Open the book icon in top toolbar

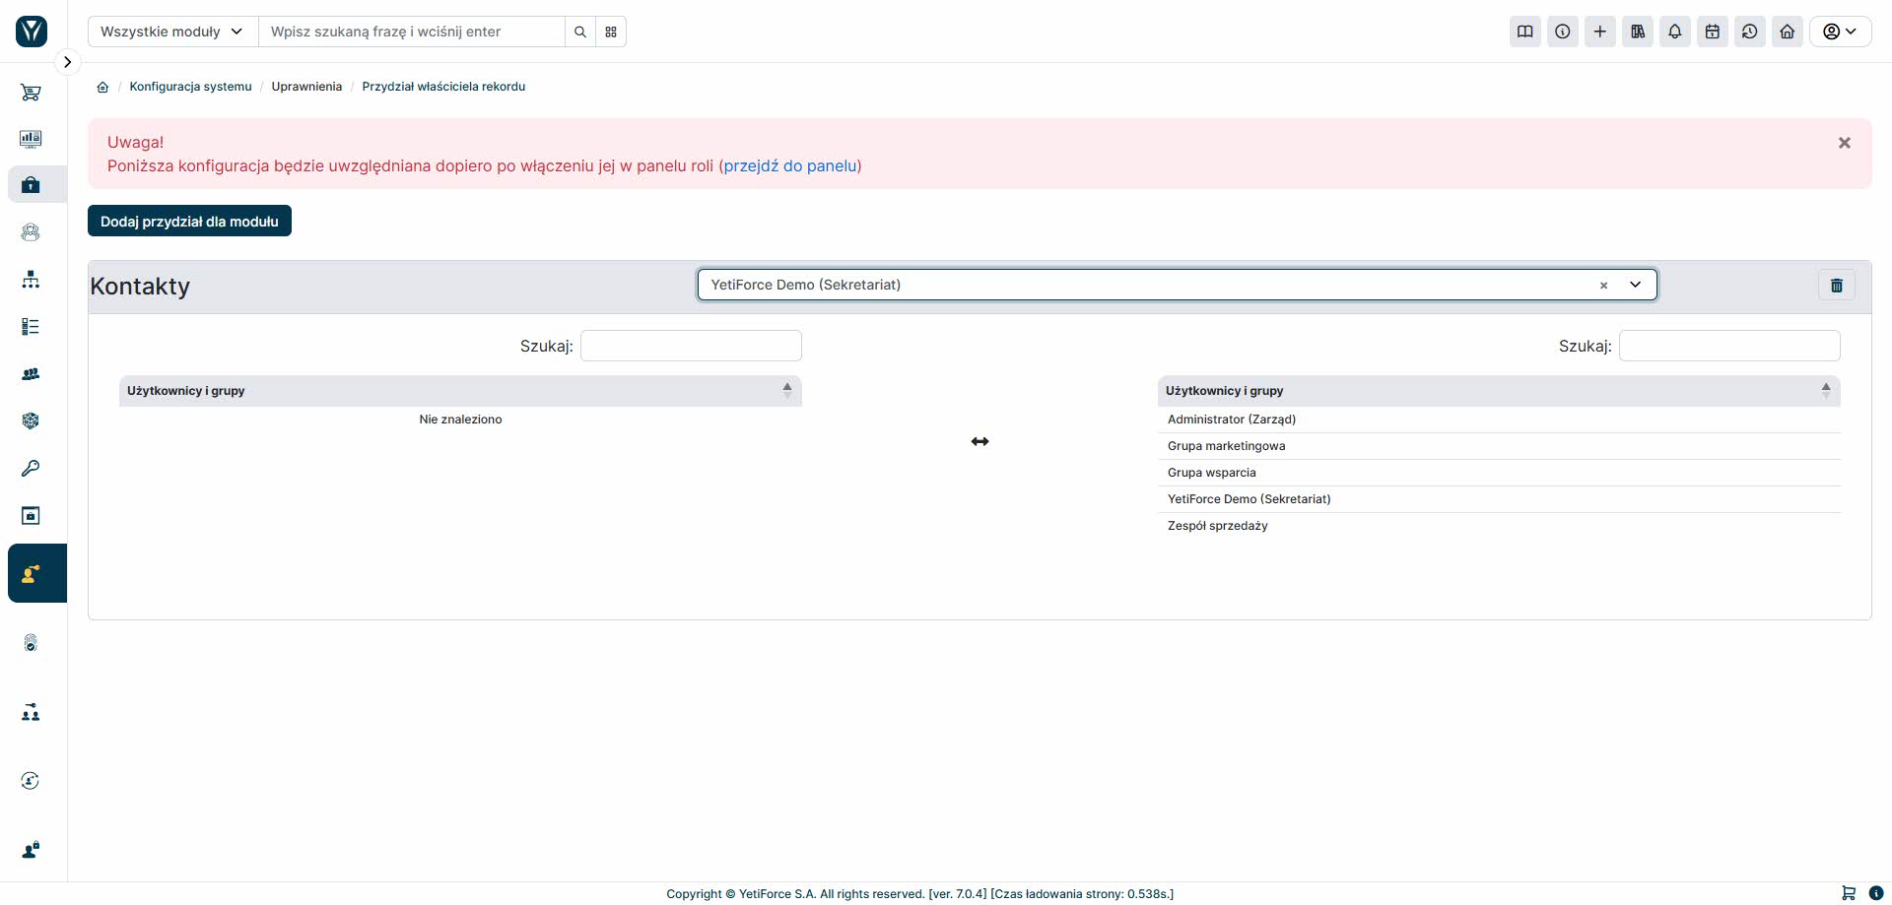coord(1525,32)
